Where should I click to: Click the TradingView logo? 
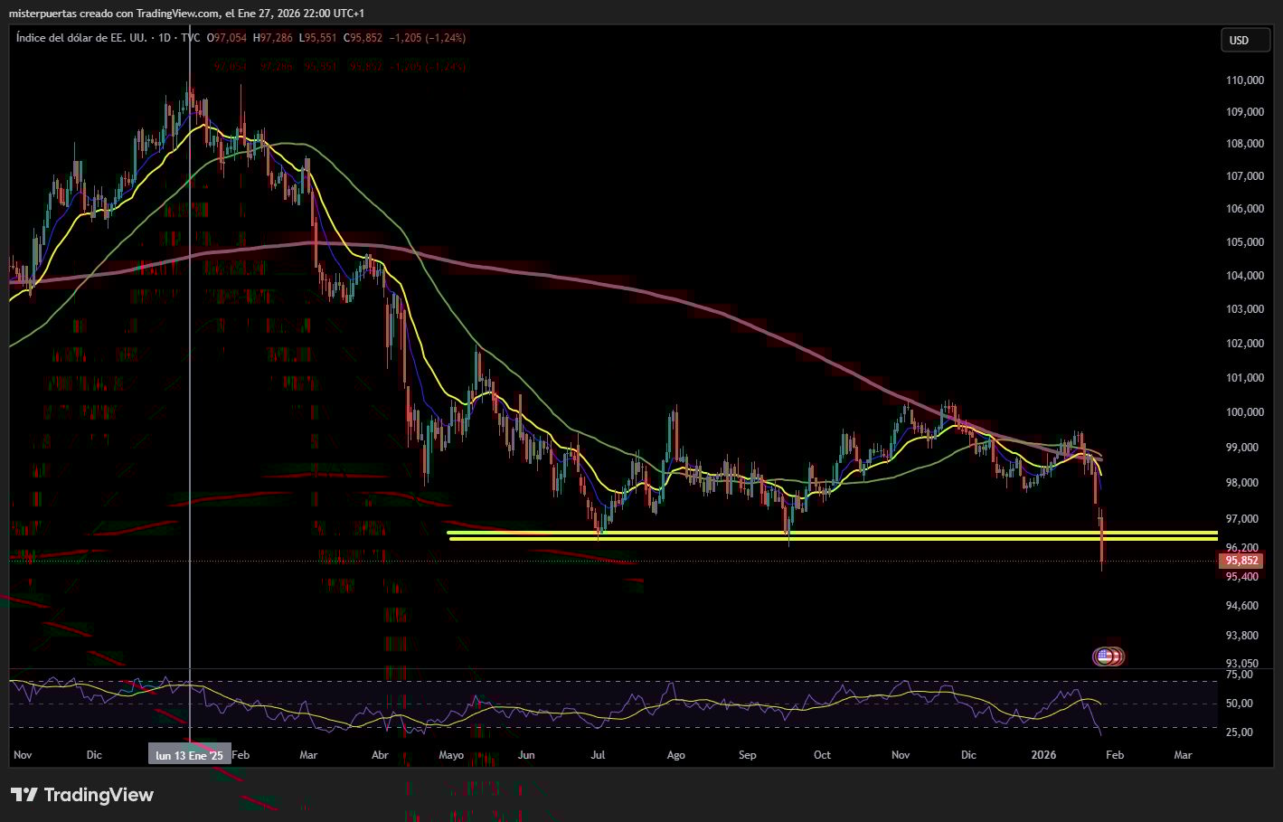[x=82, y=795]
